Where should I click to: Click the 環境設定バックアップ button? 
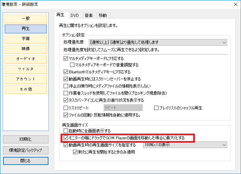26,150
